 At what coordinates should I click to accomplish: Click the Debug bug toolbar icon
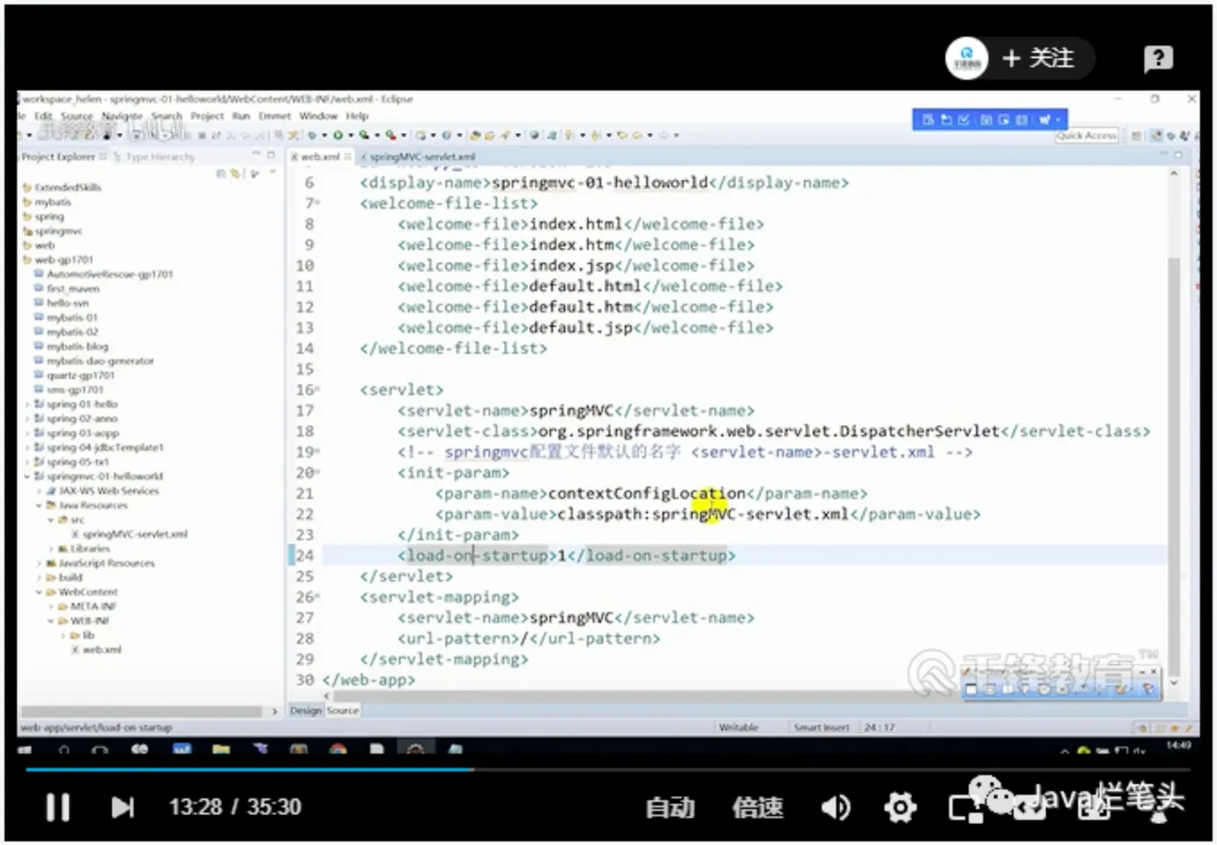tap(313, 135)
